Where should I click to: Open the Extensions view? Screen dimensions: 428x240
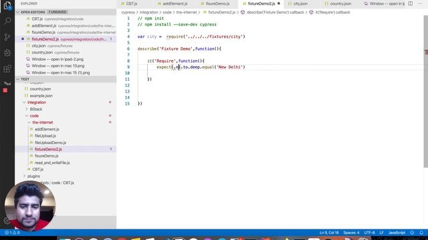click(x=7, y=69)
